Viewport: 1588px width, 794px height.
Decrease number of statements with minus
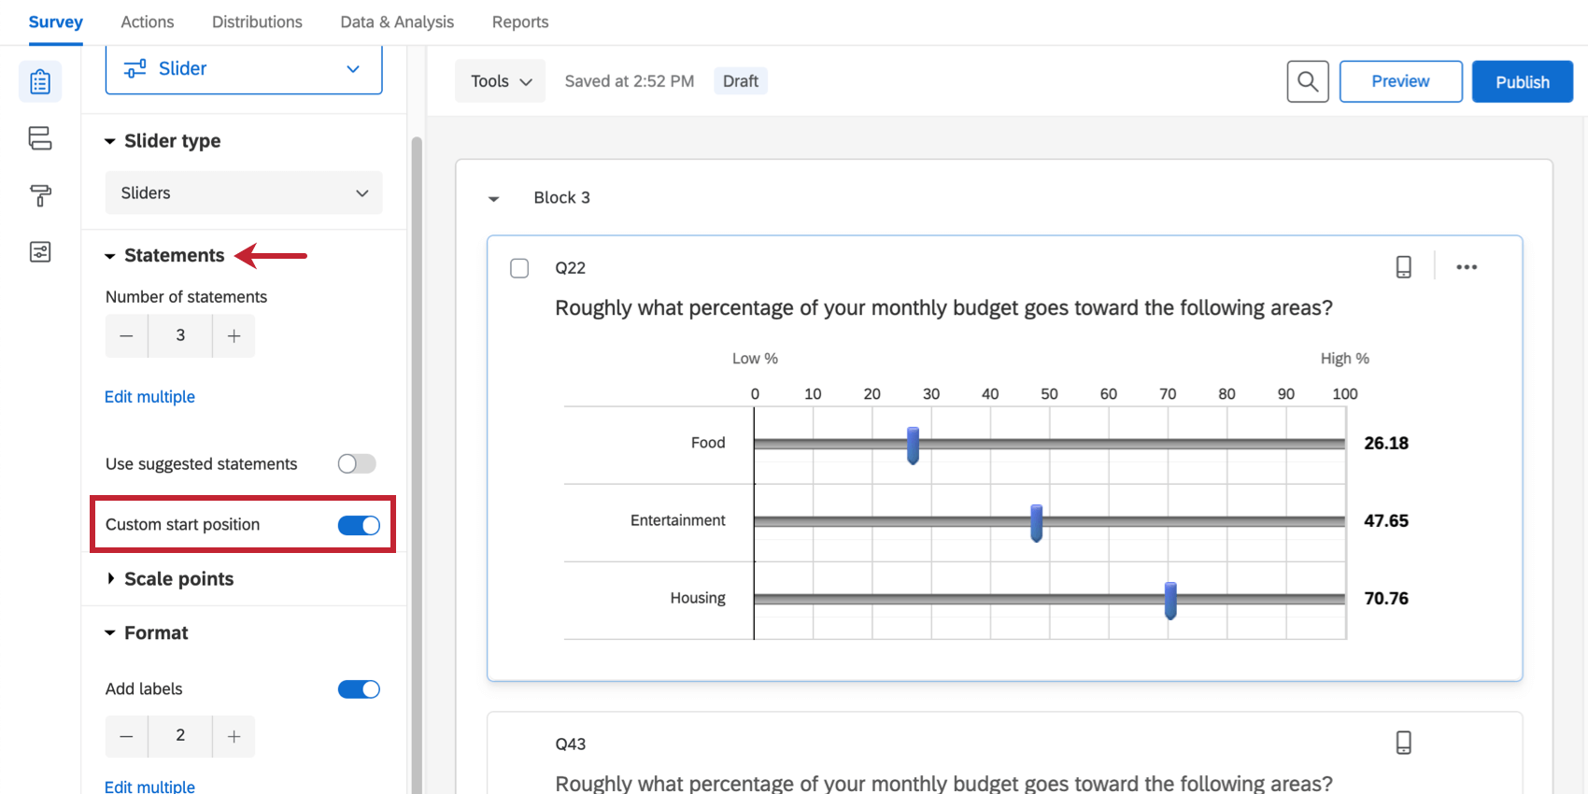coord(127,335)
